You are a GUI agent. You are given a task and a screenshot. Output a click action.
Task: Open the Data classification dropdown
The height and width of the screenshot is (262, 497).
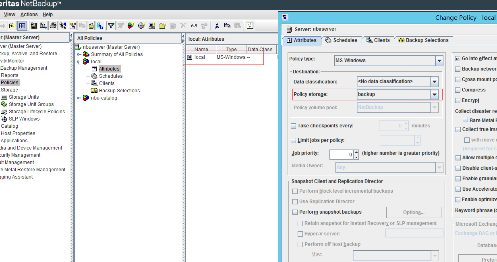[x=434, y=81]
